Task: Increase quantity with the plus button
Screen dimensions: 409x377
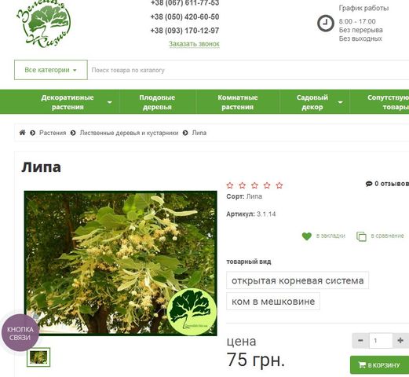Action: click(x=400, y=340)
